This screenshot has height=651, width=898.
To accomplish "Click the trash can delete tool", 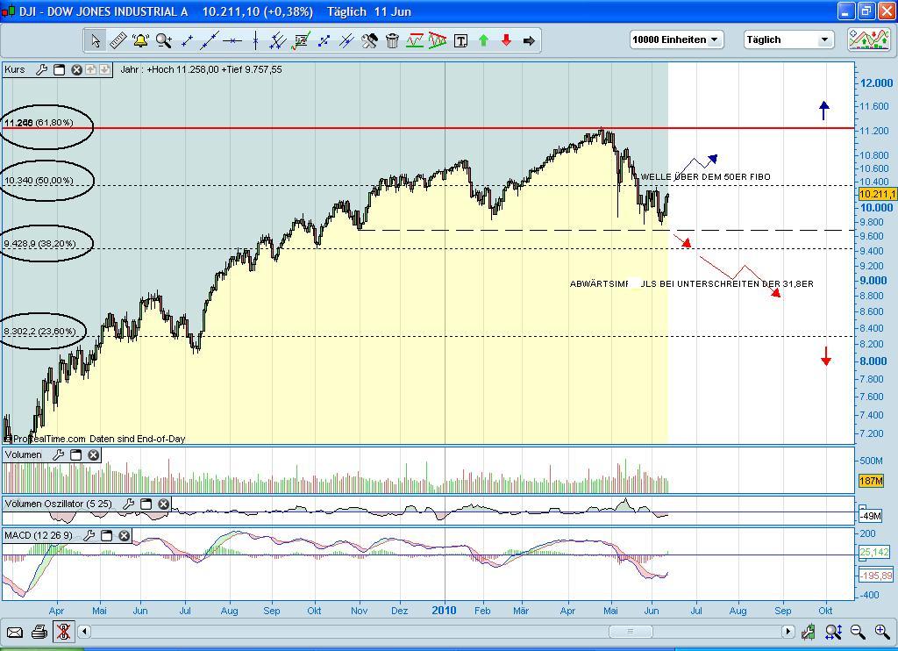I will pos(392,40).
